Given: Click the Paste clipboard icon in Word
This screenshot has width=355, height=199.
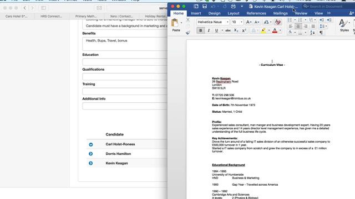Looking at the screenshot, I should pos(175,23).
